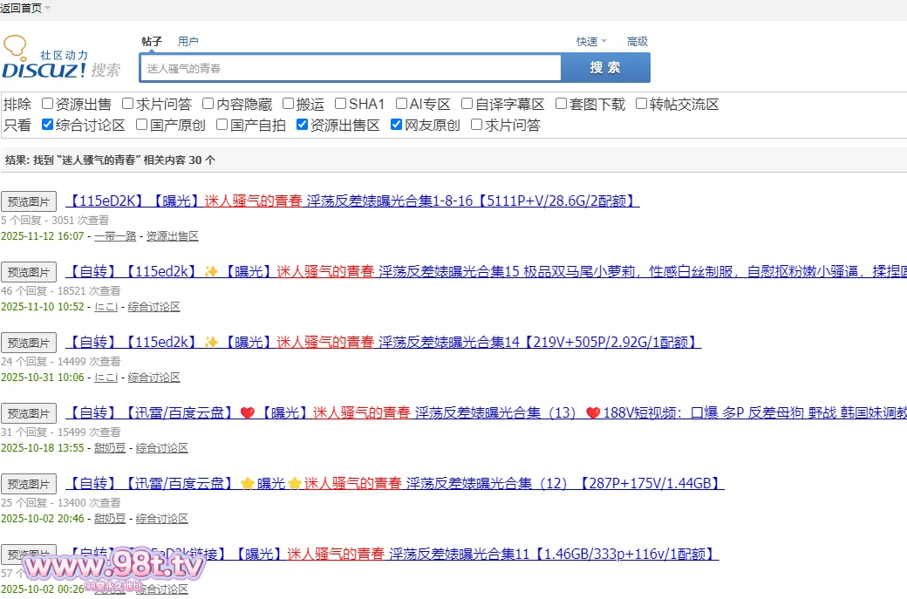Click the 返回首页 link at top
The width and height of the screenshot is (907, 599).
21,8
